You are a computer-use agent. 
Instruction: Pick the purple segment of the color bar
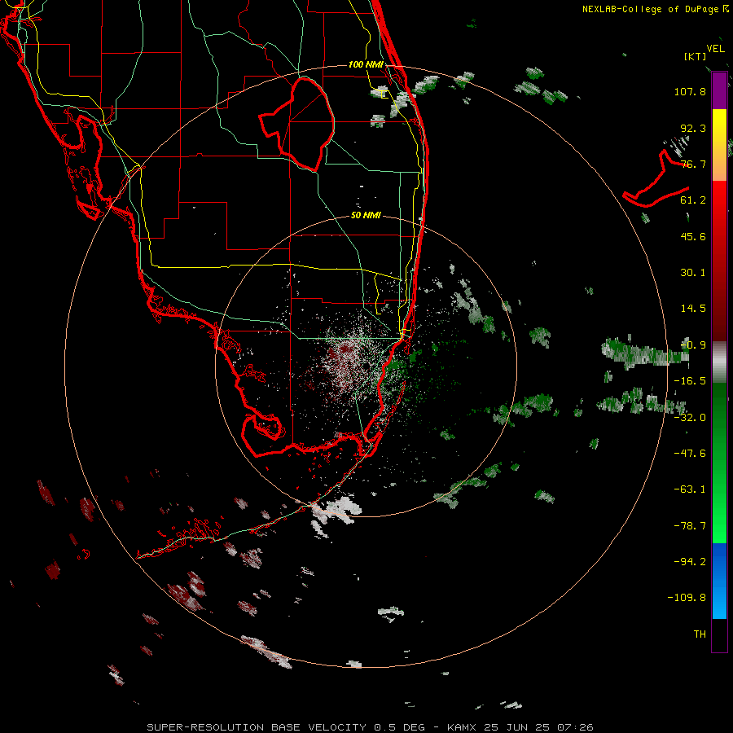719,90
